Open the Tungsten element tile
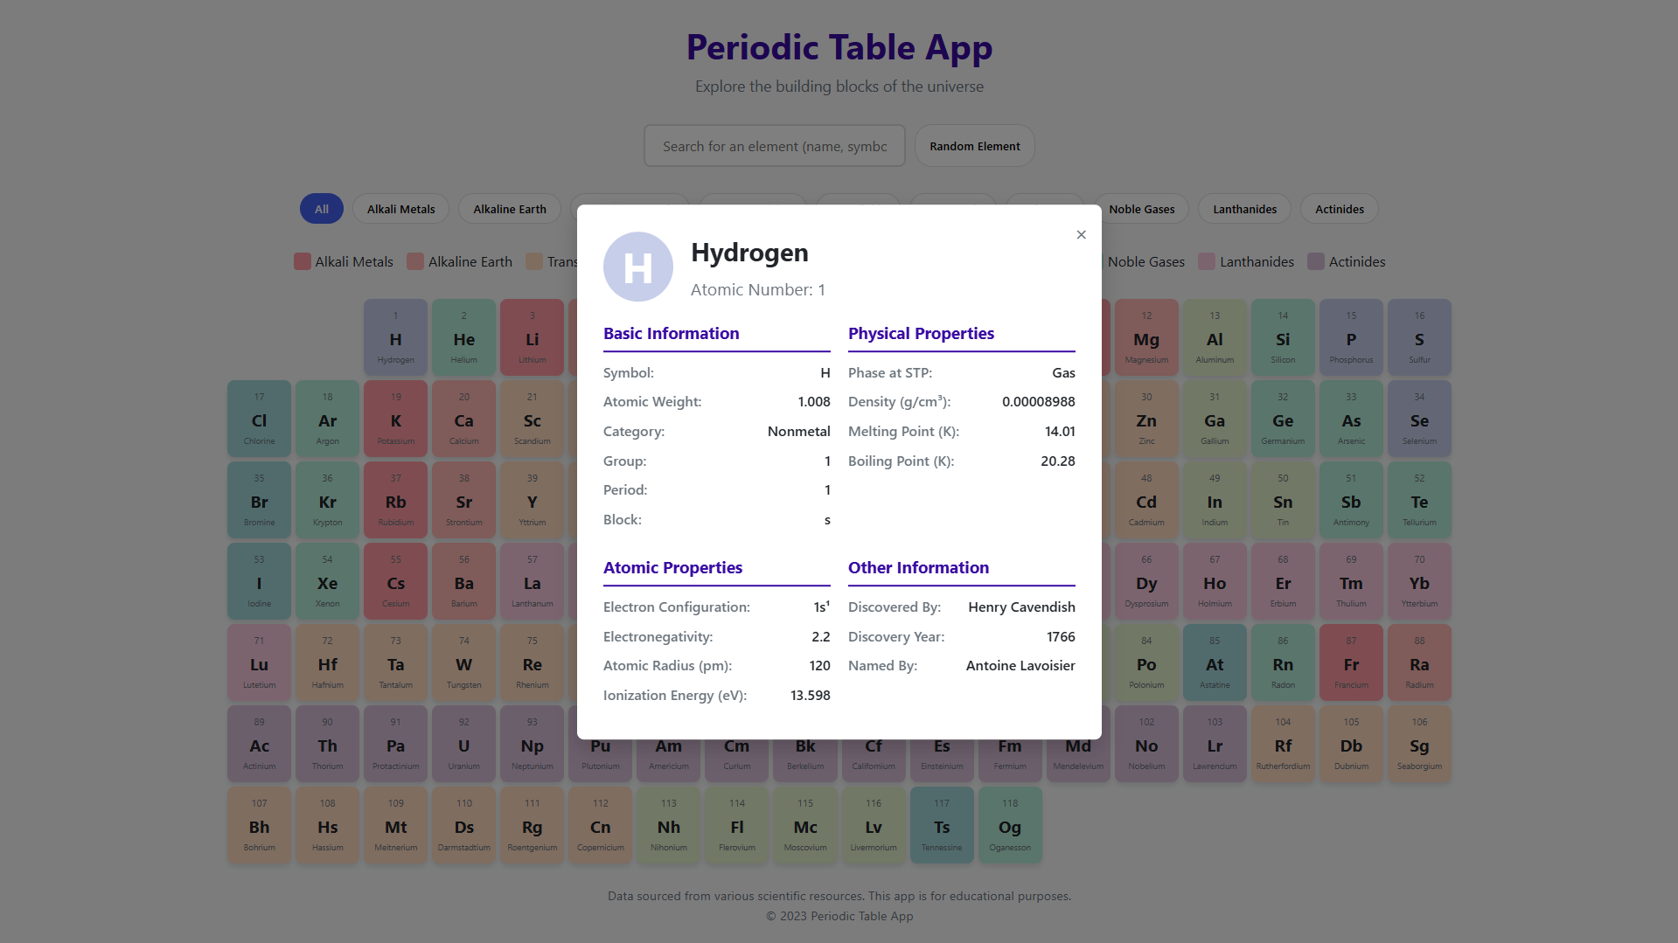The image size is (1678, 943). [464, 662]
